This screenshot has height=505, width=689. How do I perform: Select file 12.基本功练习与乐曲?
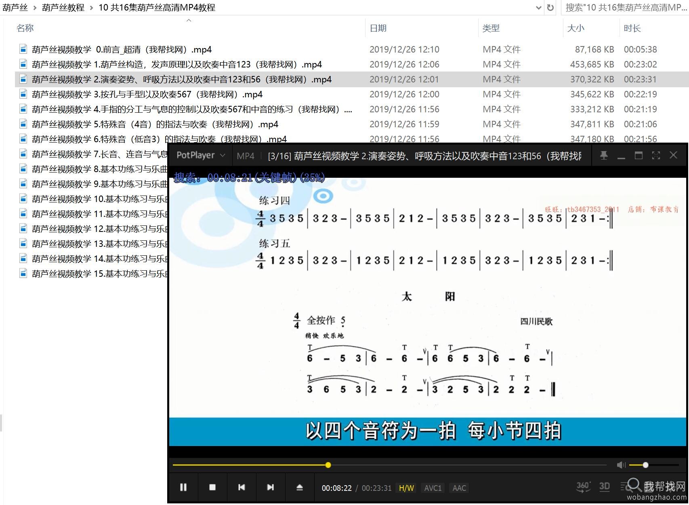point(100,229)
